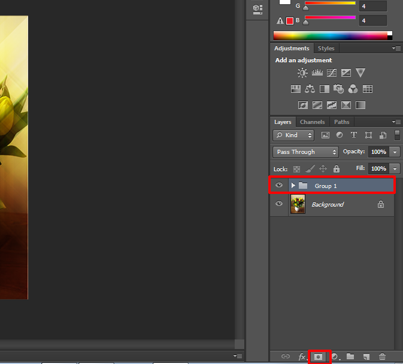Image resolution: width=403 pixels, height=364 pixels.
Task: Open the Adjustments panel flyout menu
Action: [x=396, y=48]
